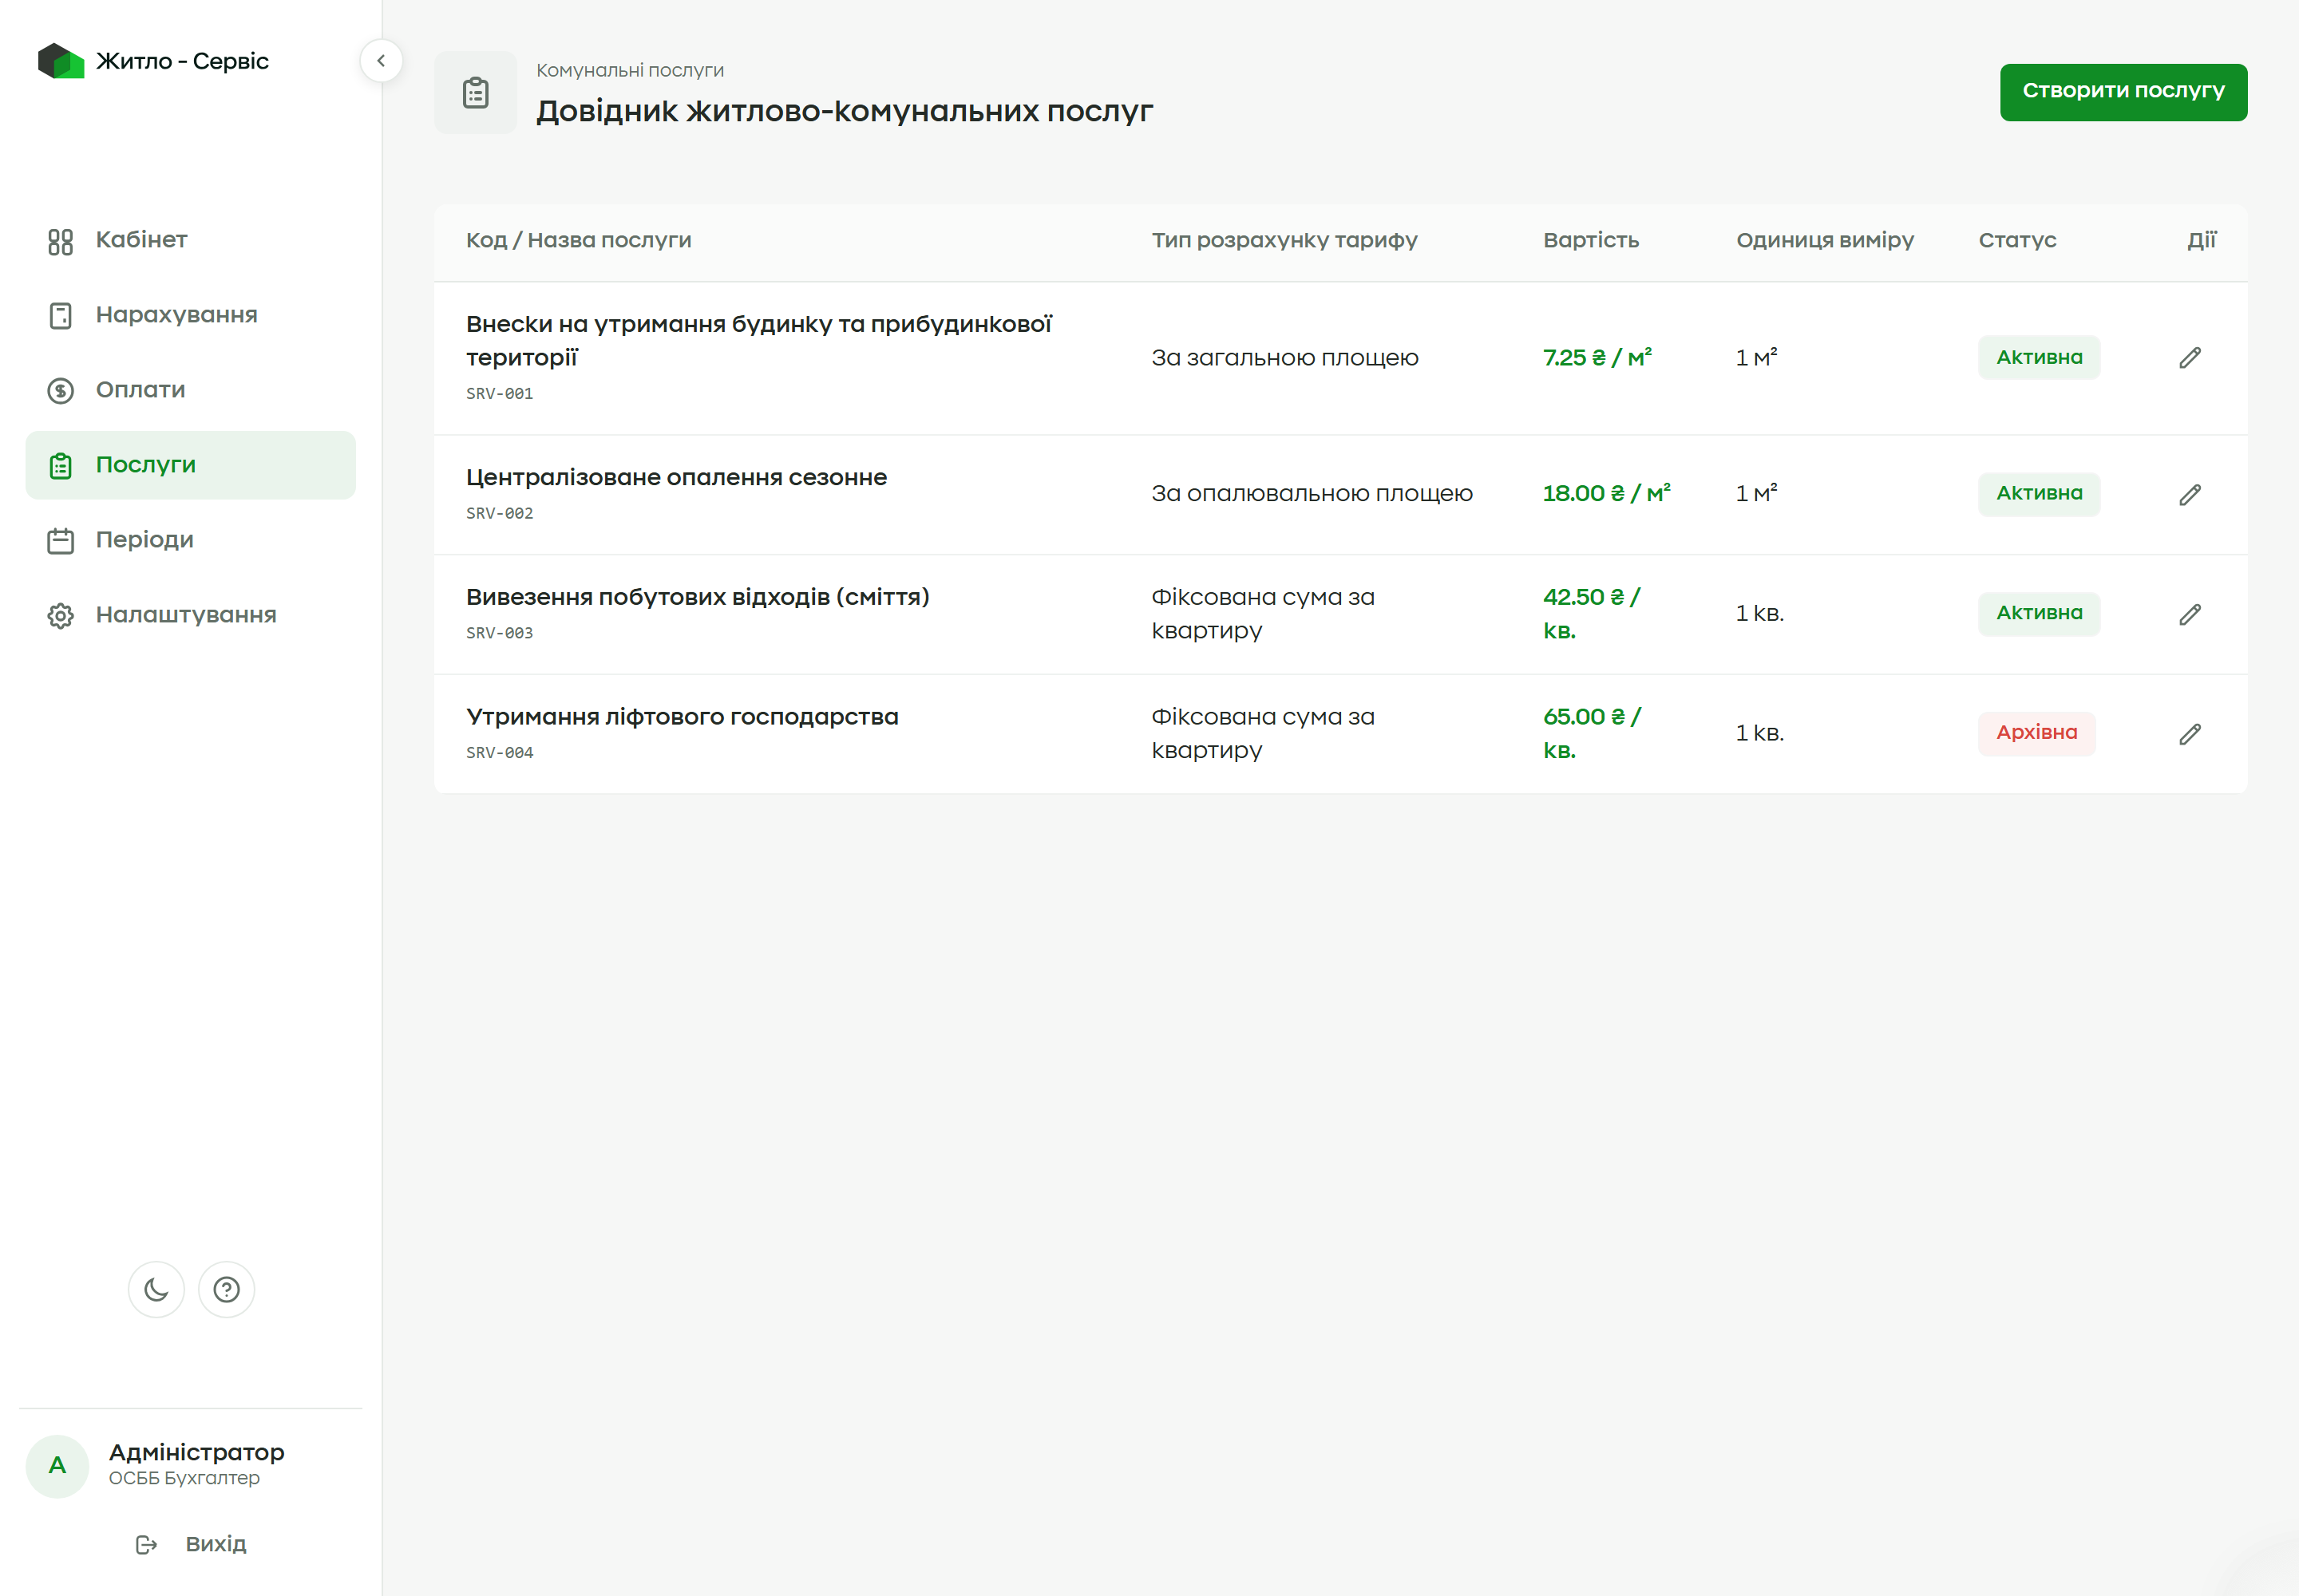Click the Одиниця виміру column header
Image resolution: width=2299 pixels, height=1596 pixels.
tap(1825, 240)
